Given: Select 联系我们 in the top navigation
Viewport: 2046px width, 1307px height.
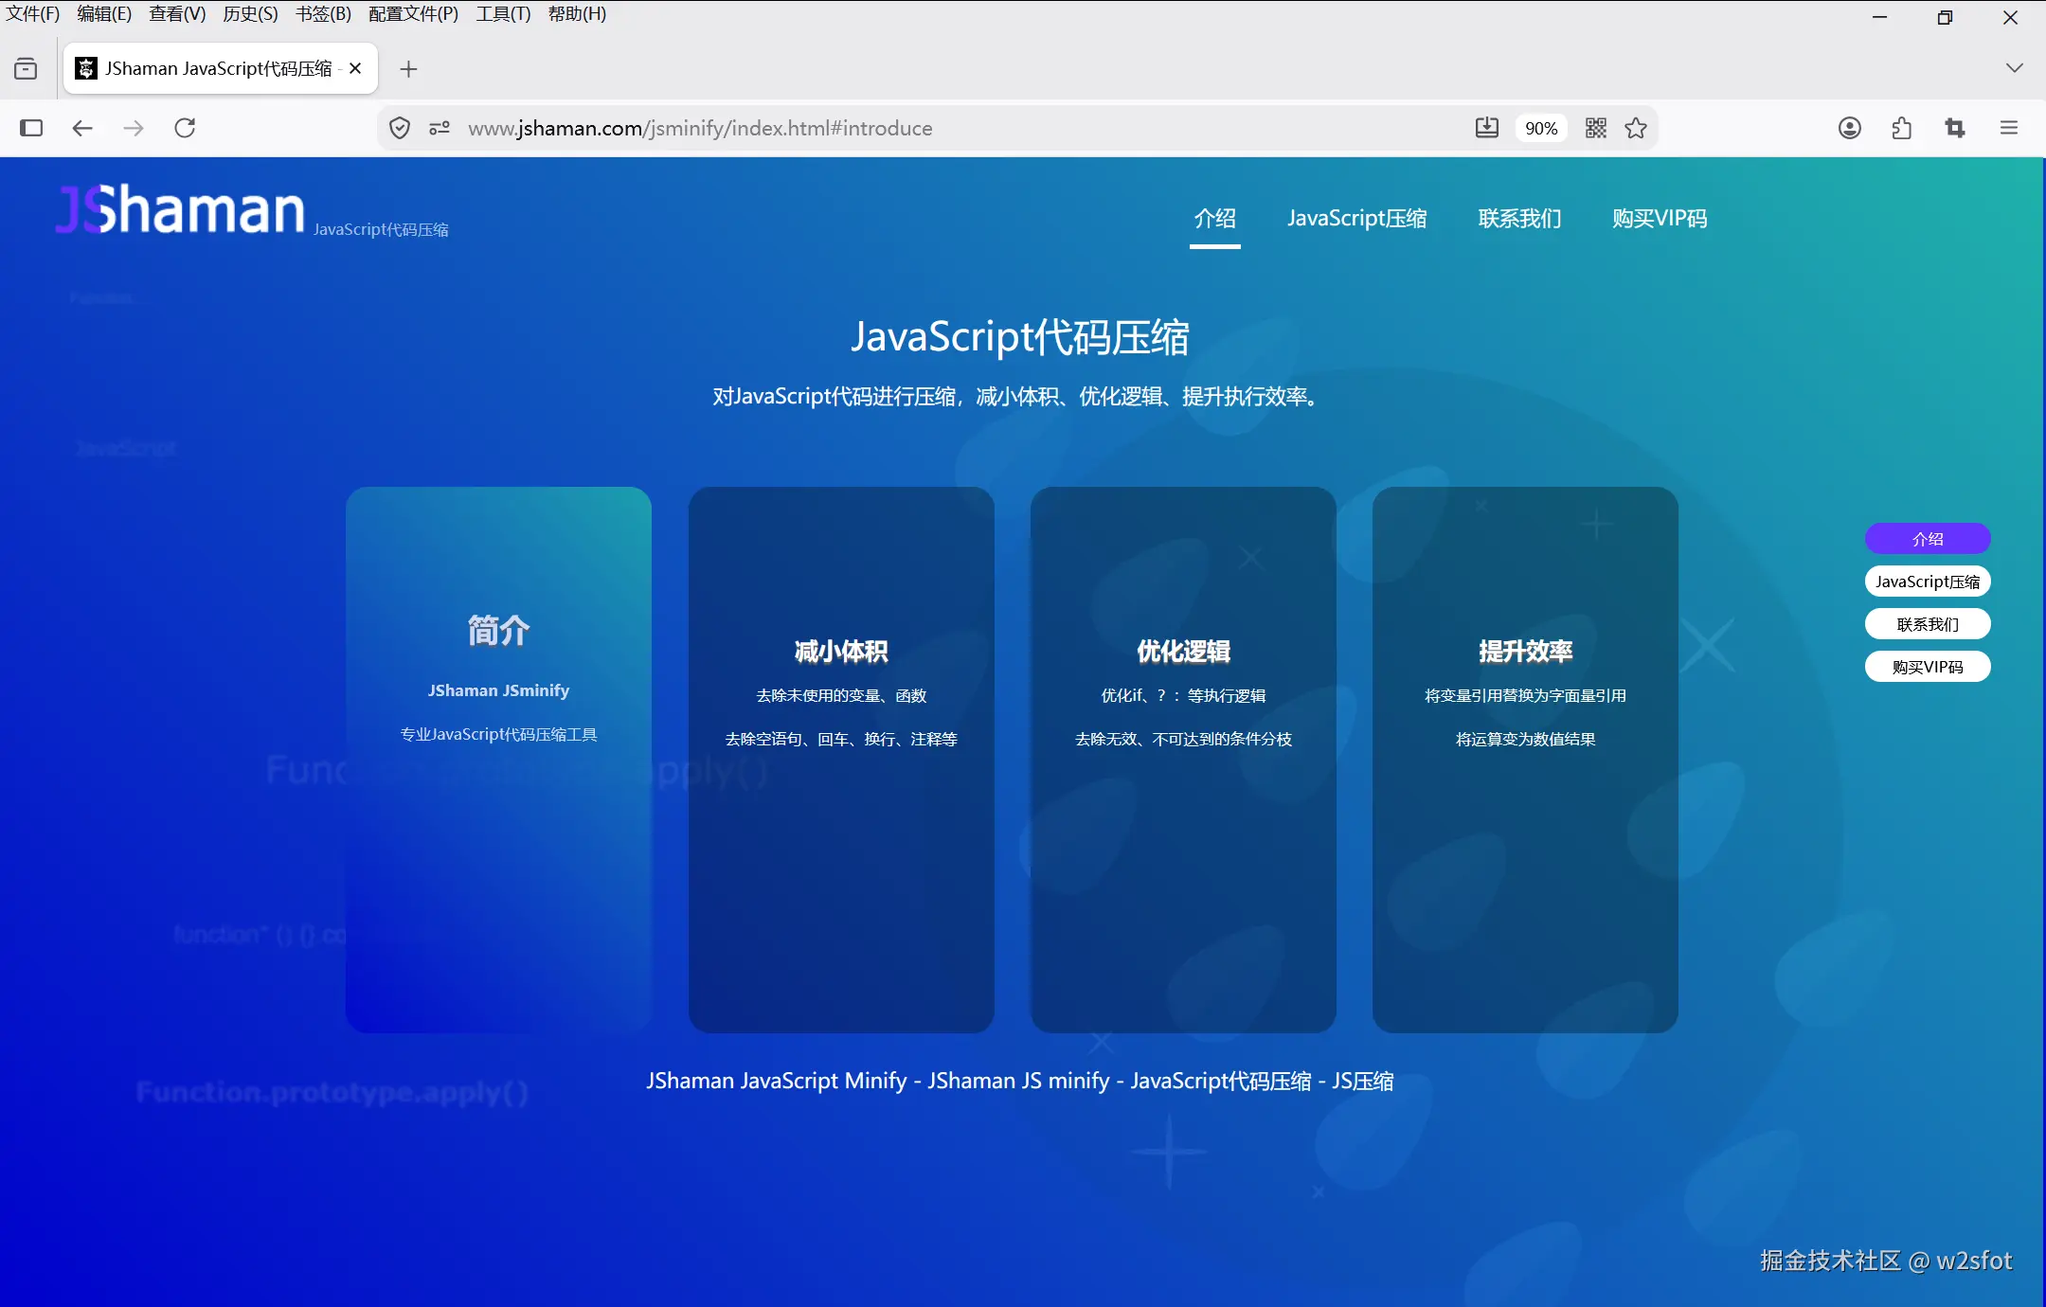Looking at the screenshot, I should point(1519,219).
